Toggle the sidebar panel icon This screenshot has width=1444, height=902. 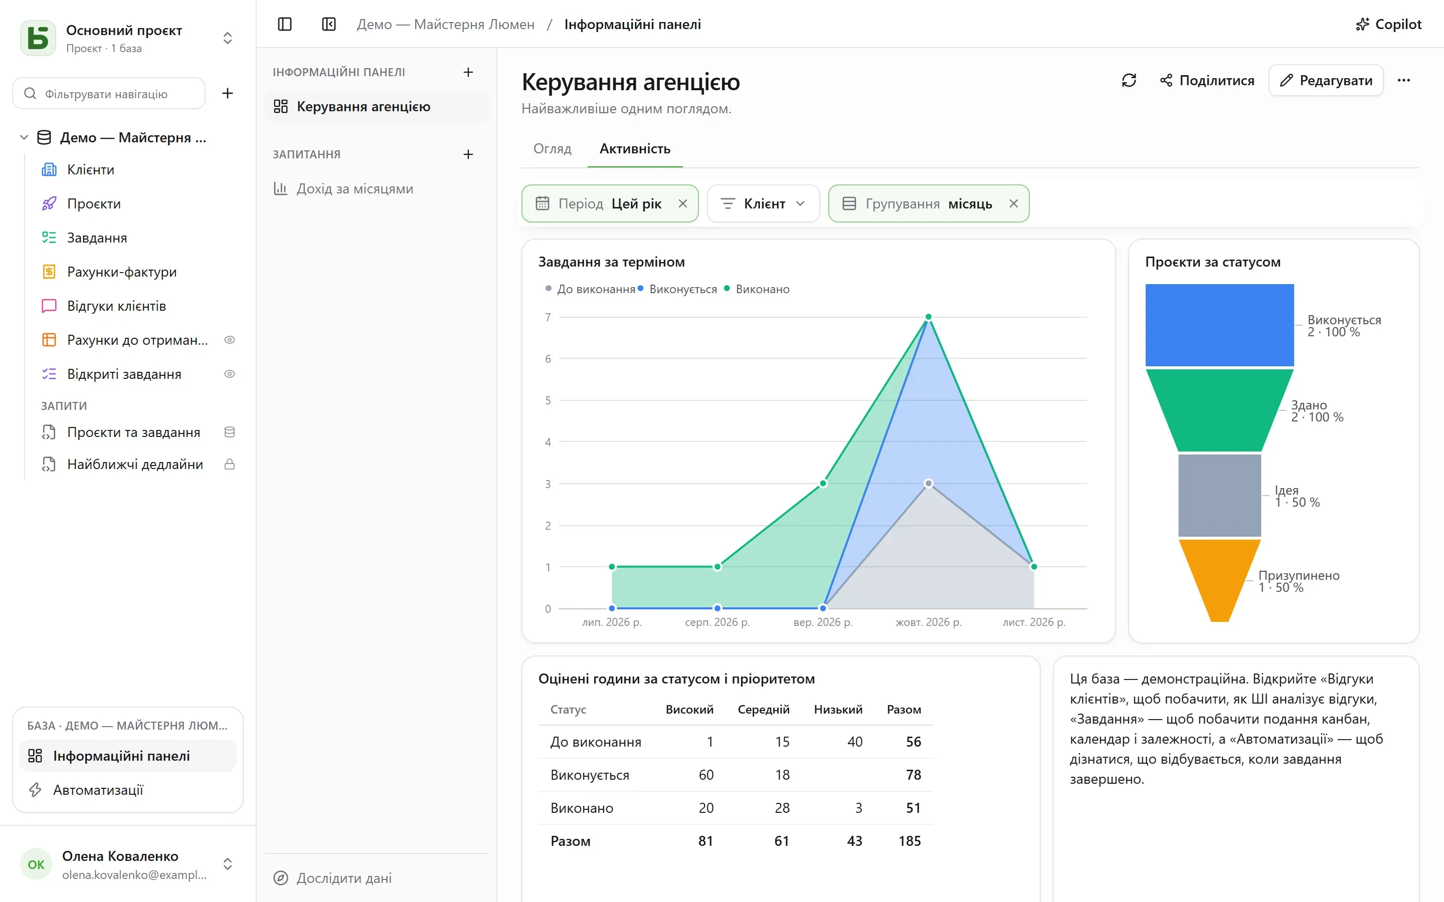[285, 25]
